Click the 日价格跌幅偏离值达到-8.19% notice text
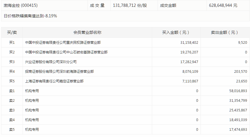Viewport: 250px width, 137px height. click(30, 16)
